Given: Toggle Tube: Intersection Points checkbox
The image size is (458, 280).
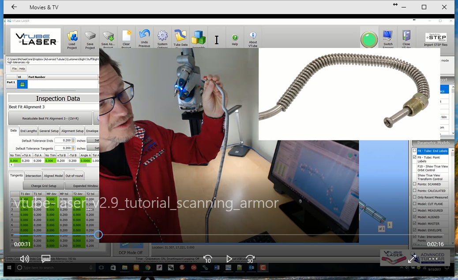Looking at the screenshot, I should pyautogui.click(x=414, y=236).
